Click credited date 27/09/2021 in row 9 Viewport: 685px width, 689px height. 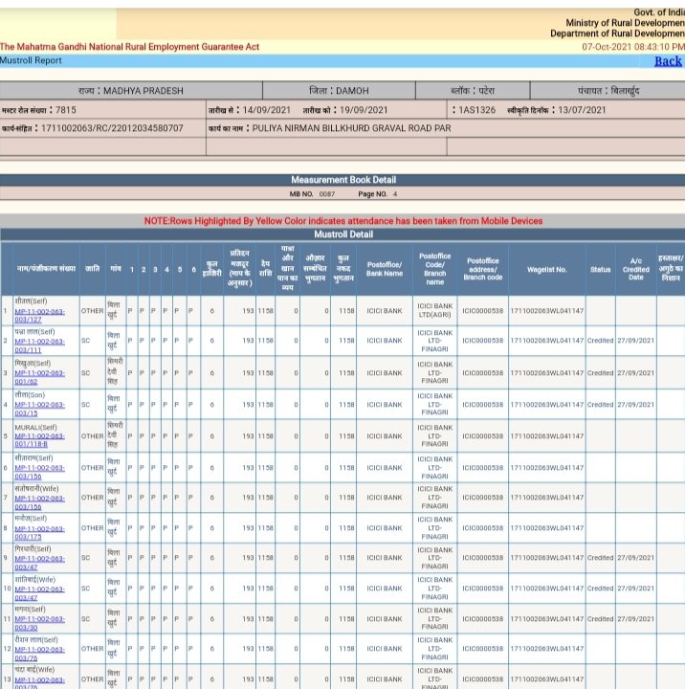pyautogui.click(x=636, y=558)
